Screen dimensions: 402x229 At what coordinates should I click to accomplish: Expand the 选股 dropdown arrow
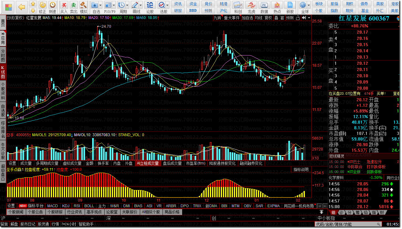(168, 5)
